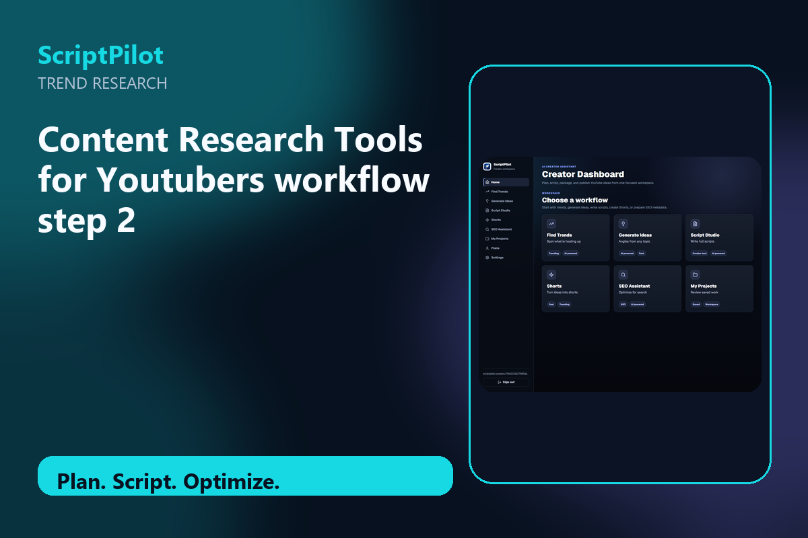
Task: Go to Generate Ideas in sidebar
Action: (x=506, y=201)
